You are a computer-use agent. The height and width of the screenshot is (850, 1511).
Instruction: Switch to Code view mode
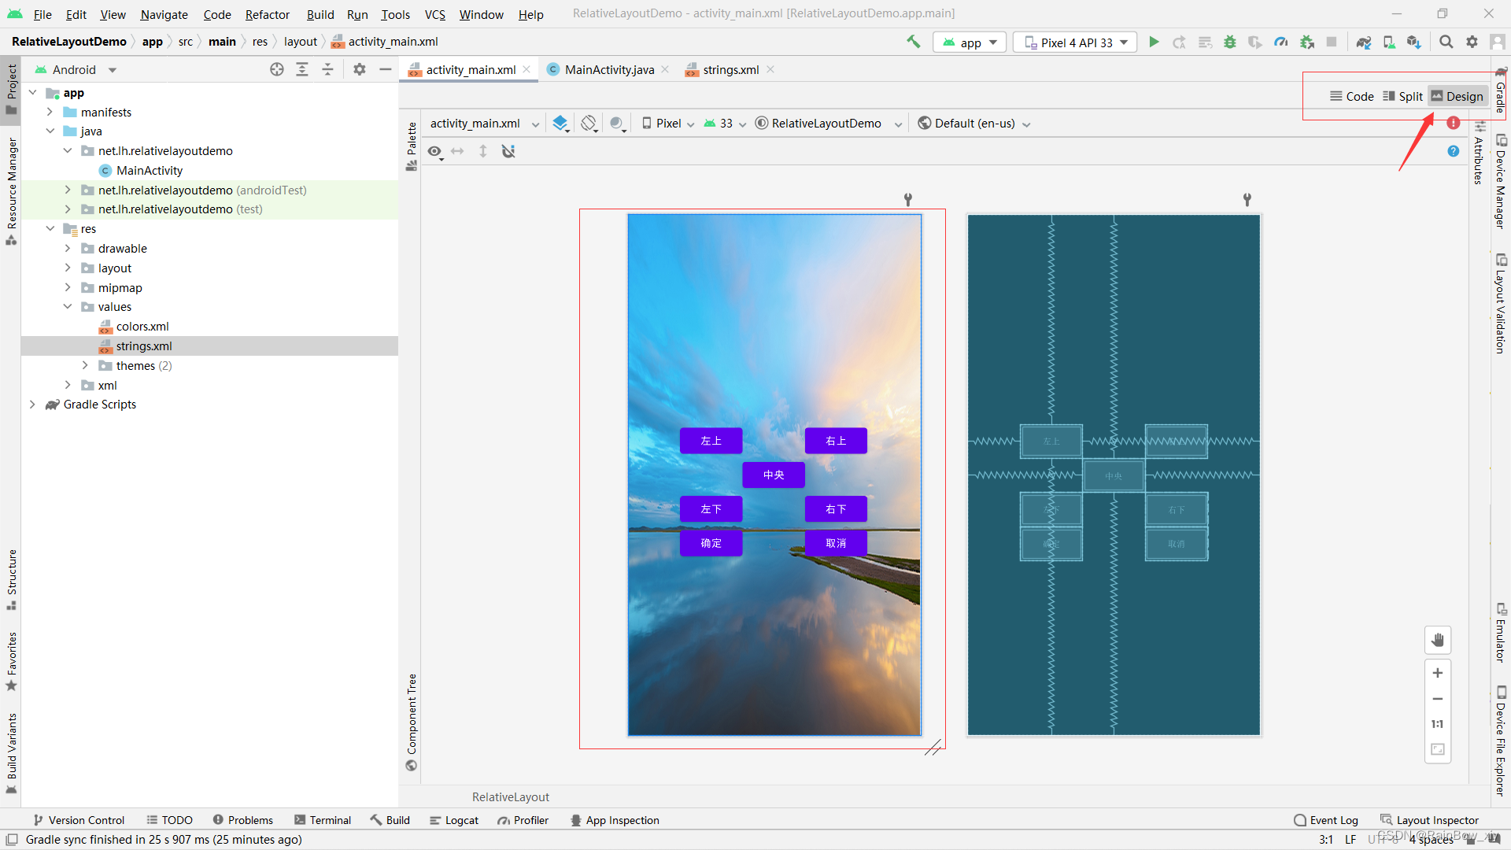click(1351, 96)
